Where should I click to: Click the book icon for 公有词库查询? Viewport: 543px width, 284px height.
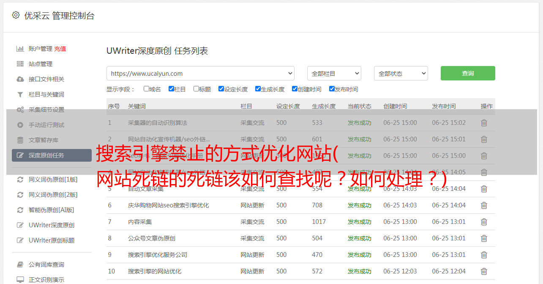[20, 265]
